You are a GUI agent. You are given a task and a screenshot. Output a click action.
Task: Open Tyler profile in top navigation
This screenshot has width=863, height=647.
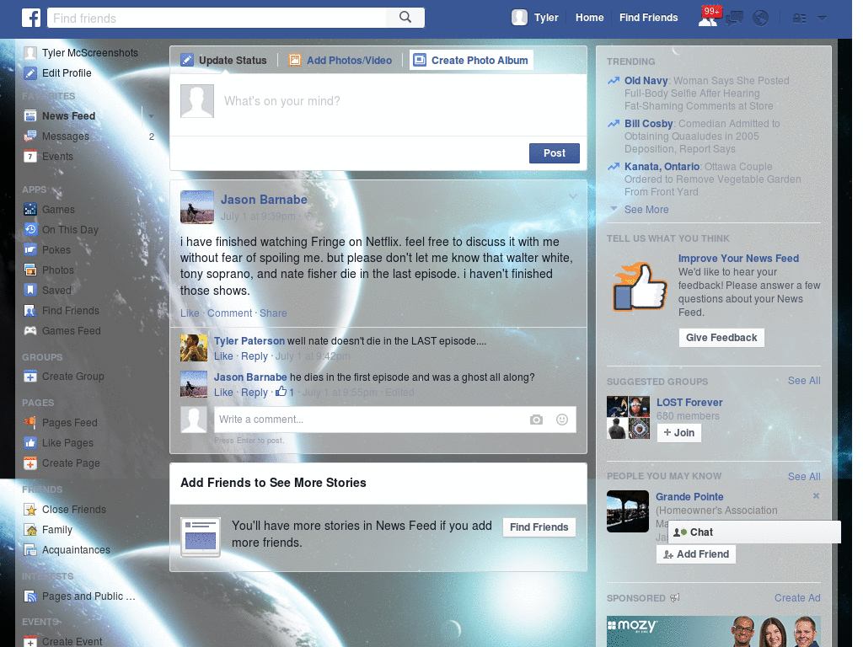click(535, 18)
